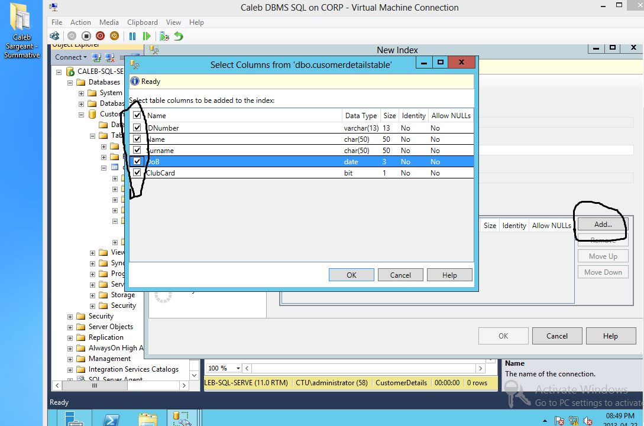Open PowerShell from the taskbar

111,420
